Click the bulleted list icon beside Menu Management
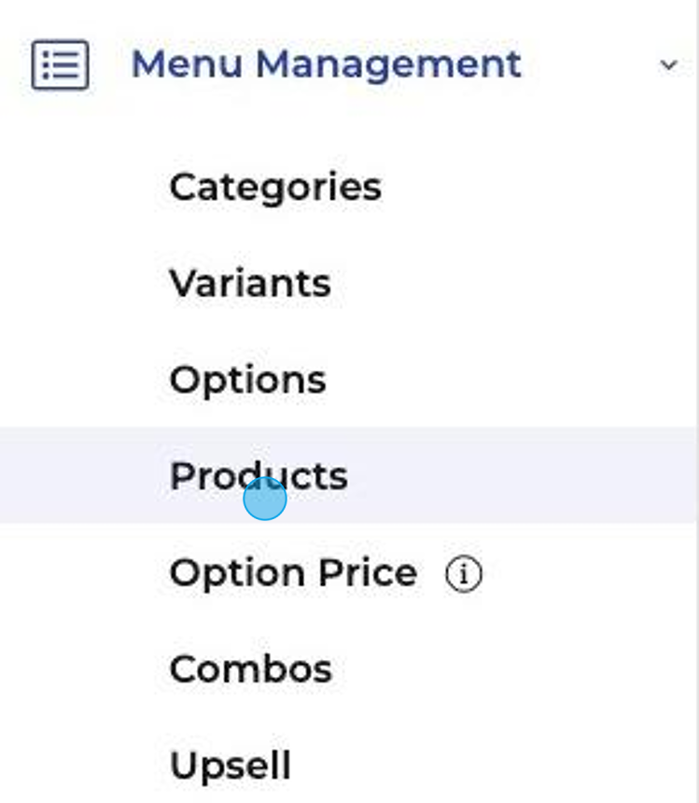Screen dimensions: 699x803 pos(61,64)
